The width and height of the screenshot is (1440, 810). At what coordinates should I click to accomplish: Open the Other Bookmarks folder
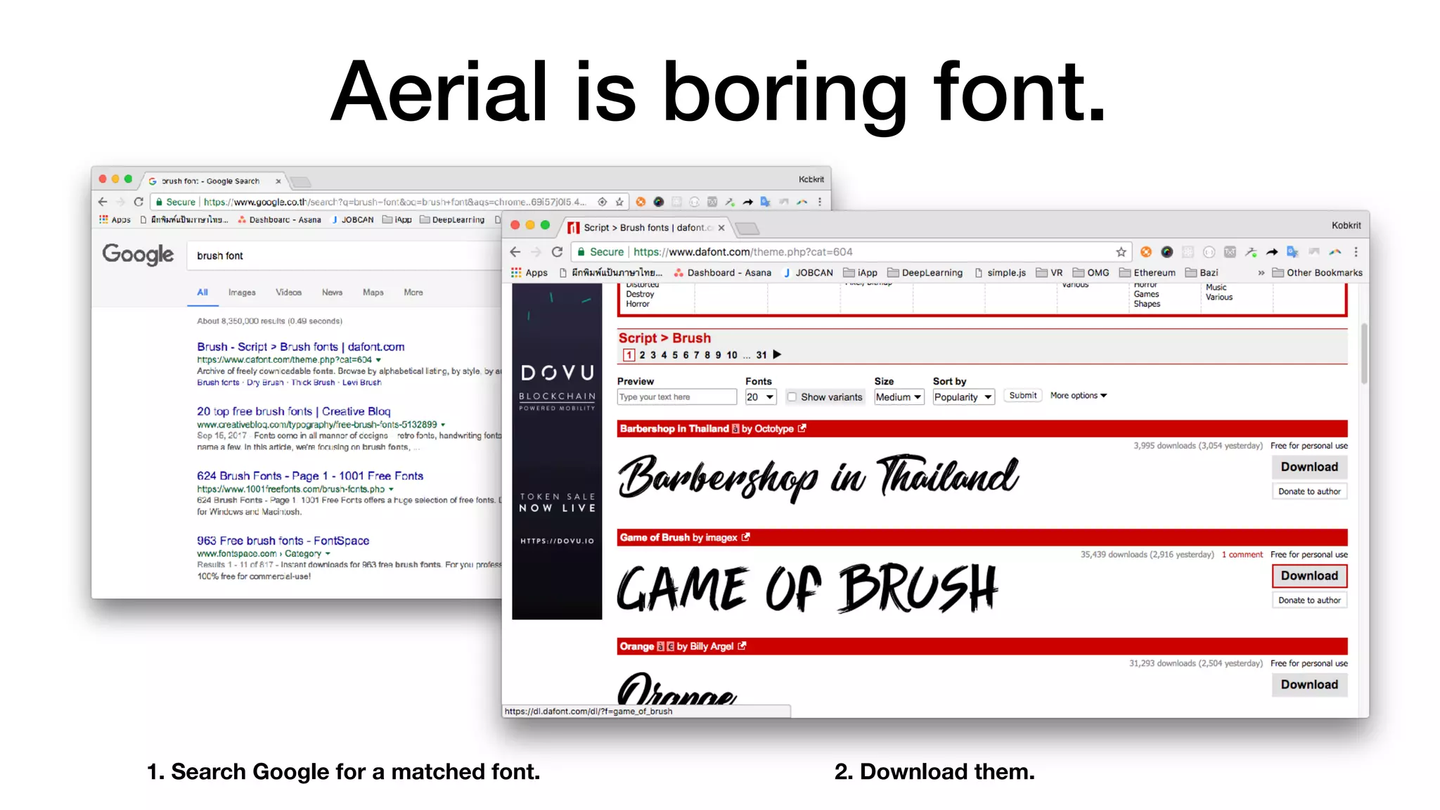click(1317, 273)
